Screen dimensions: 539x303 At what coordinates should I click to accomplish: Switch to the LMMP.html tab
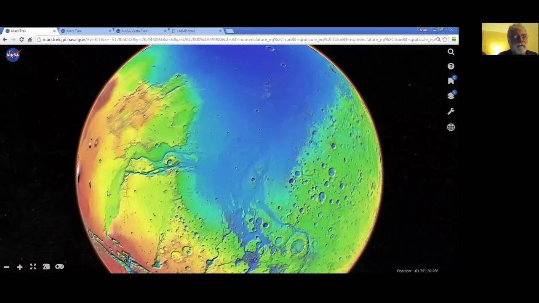point(196,31)
